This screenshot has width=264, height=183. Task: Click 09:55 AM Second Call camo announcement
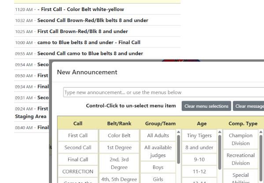tap(97, 53)
